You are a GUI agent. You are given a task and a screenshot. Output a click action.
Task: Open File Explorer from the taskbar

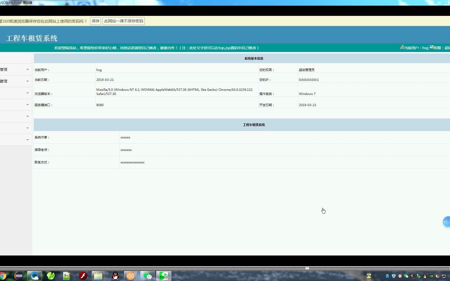click(x=98, y=276)
